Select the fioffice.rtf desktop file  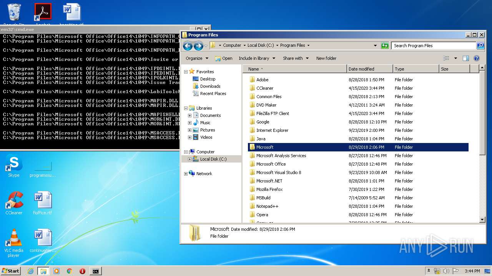pos(43,203)
